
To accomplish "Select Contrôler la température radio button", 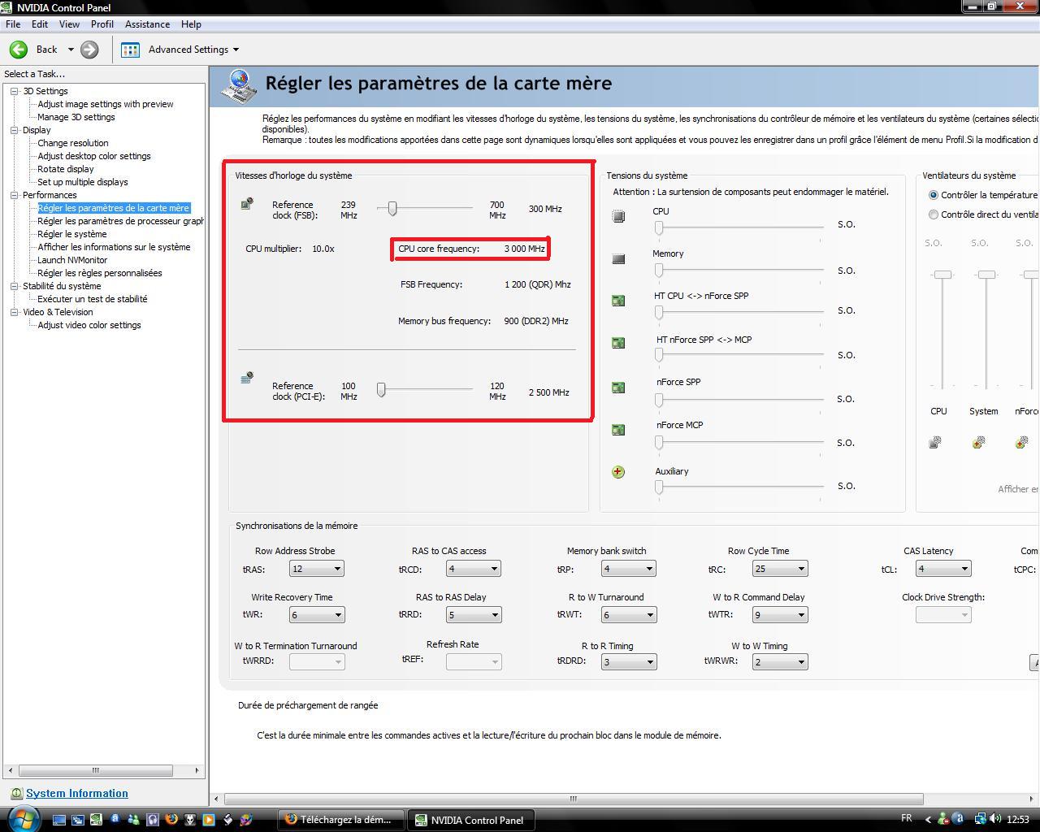I will click(934, 195).
